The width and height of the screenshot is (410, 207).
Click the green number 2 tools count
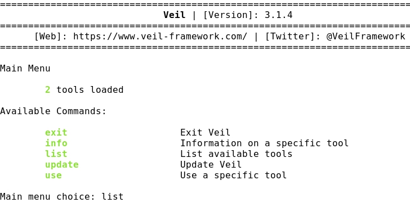pos(47,90)
